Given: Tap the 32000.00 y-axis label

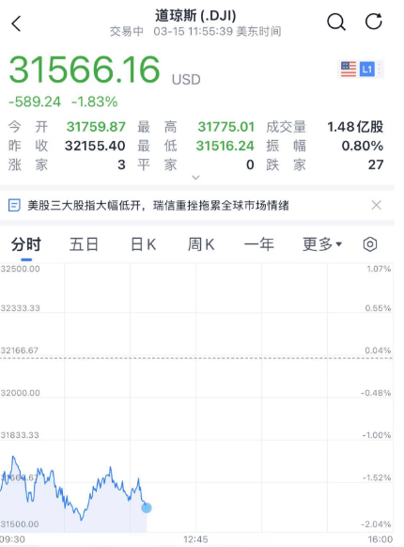Looking at the screenshot, I should coord(21,393).
